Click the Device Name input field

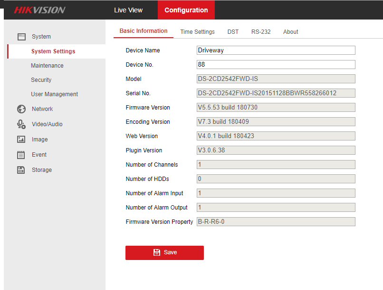coord(276,50)
